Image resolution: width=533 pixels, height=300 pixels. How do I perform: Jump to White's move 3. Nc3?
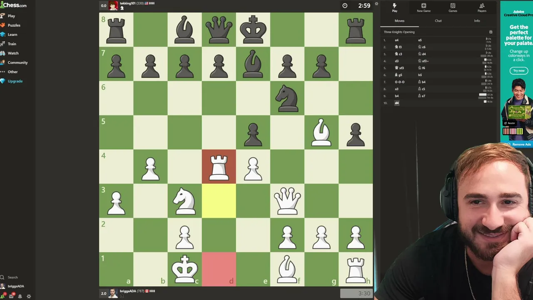pos(399,54)
